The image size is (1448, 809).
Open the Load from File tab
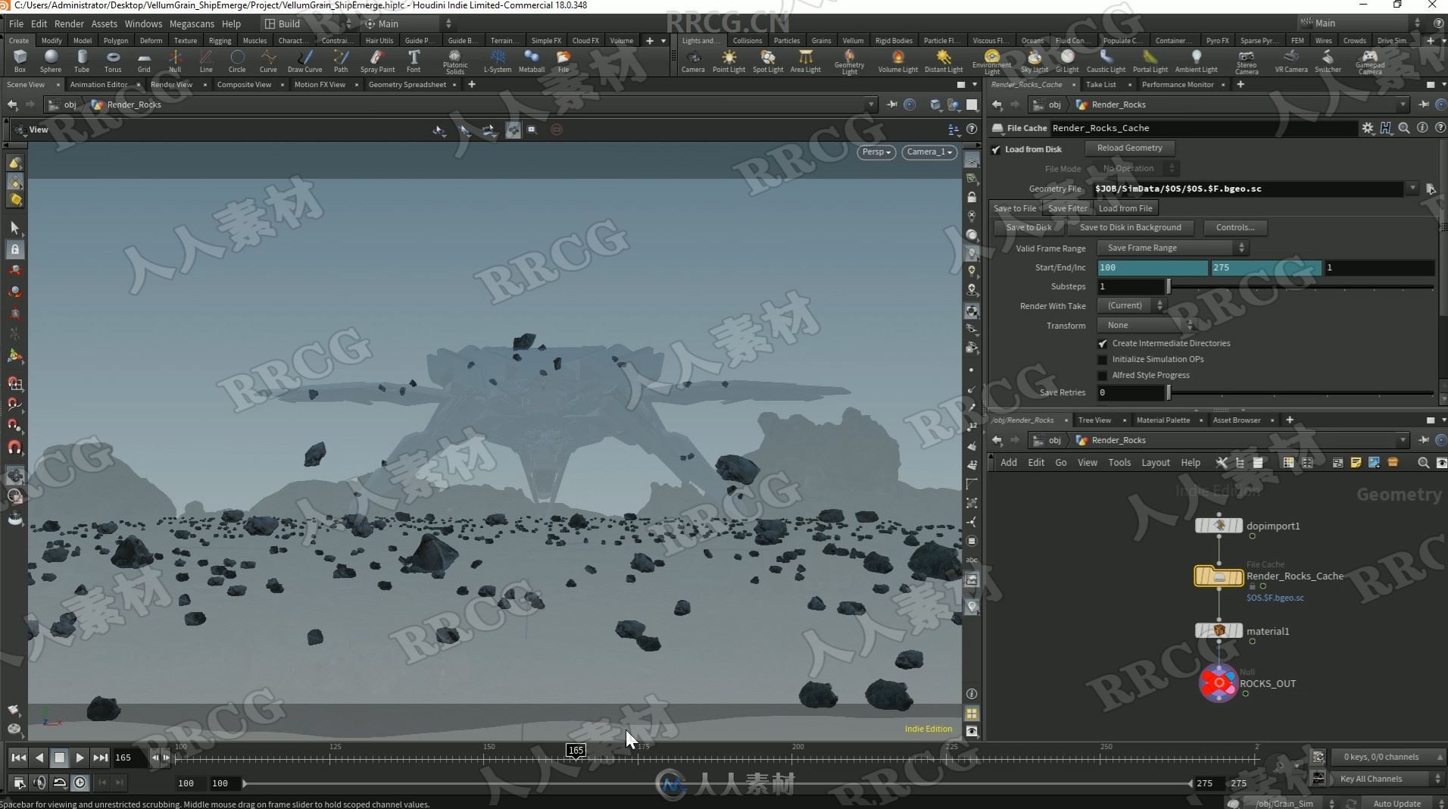[x=1125, y=208]
